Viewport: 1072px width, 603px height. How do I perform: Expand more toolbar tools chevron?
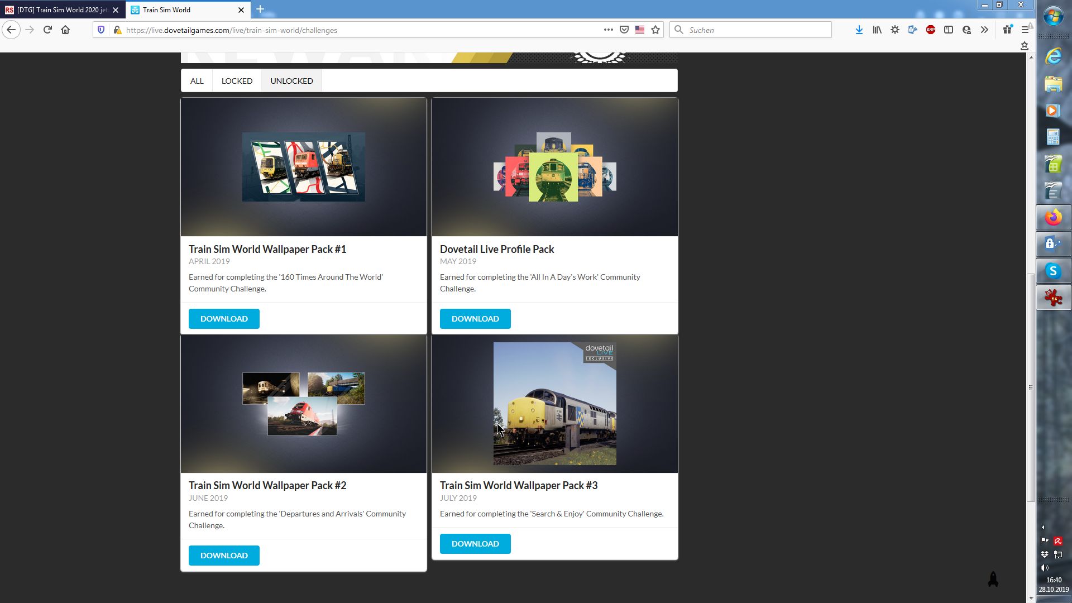pos(984,30)
